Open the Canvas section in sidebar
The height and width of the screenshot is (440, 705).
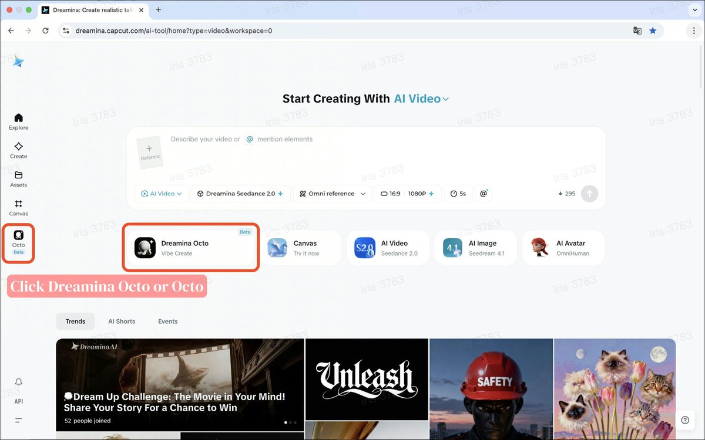[18, 208]
